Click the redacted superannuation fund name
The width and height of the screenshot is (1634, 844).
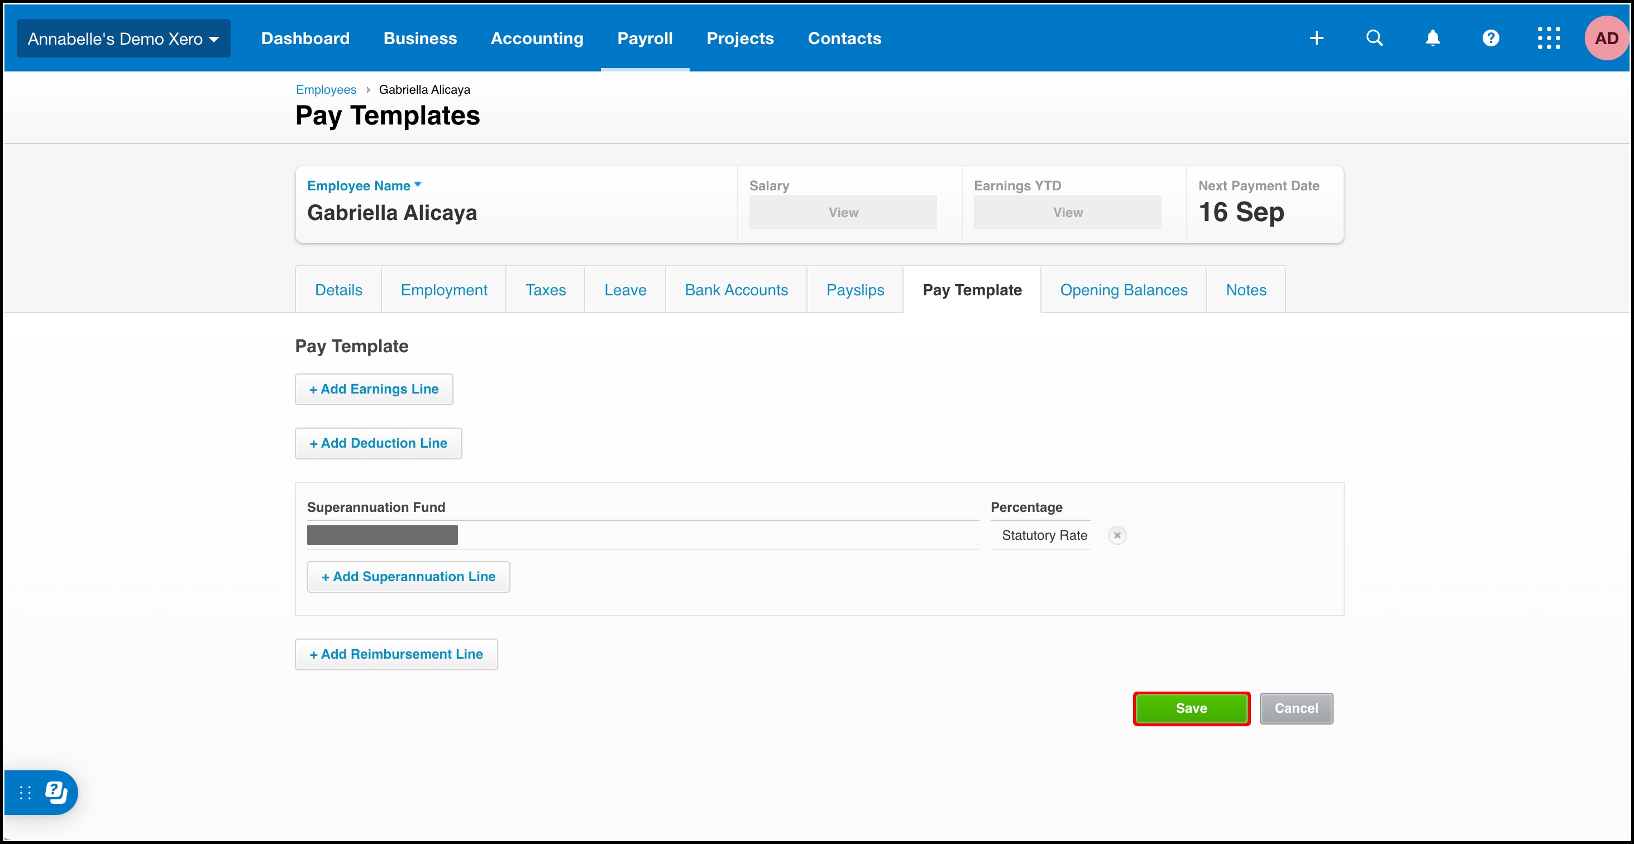click(x=382, y=535)
